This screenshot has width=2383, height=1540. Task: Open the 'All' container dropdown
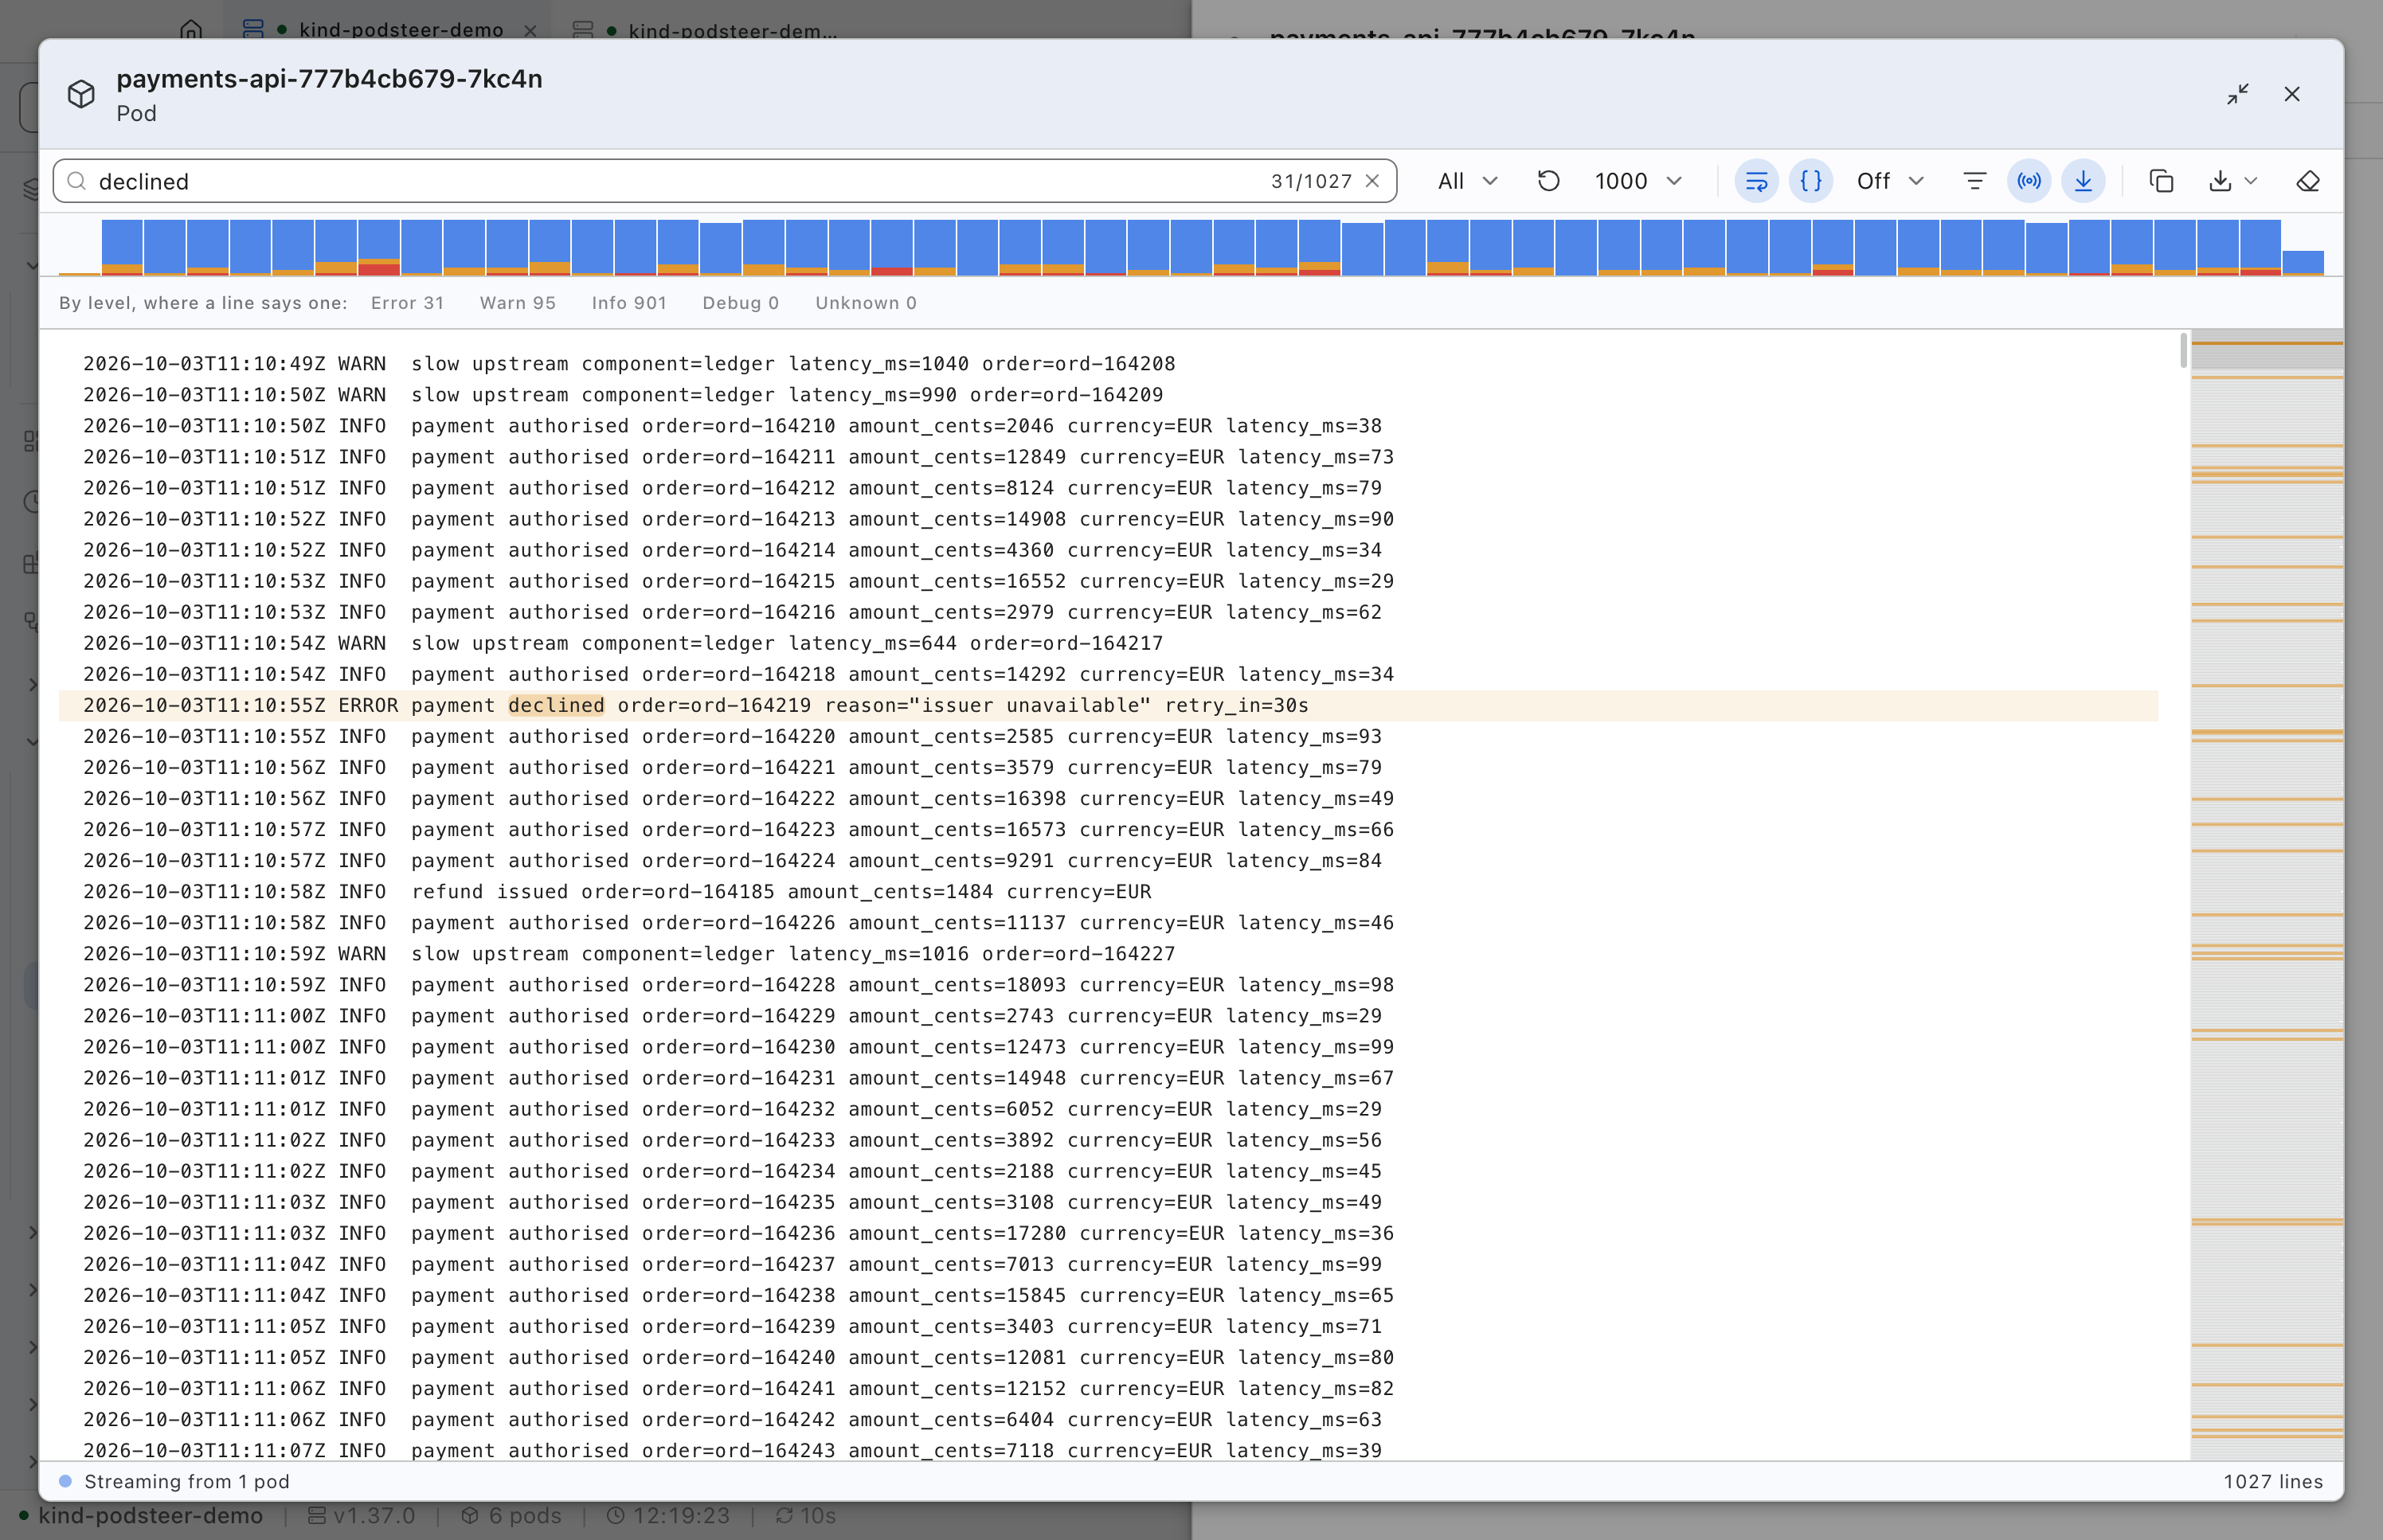click(x=1467, y=181)
